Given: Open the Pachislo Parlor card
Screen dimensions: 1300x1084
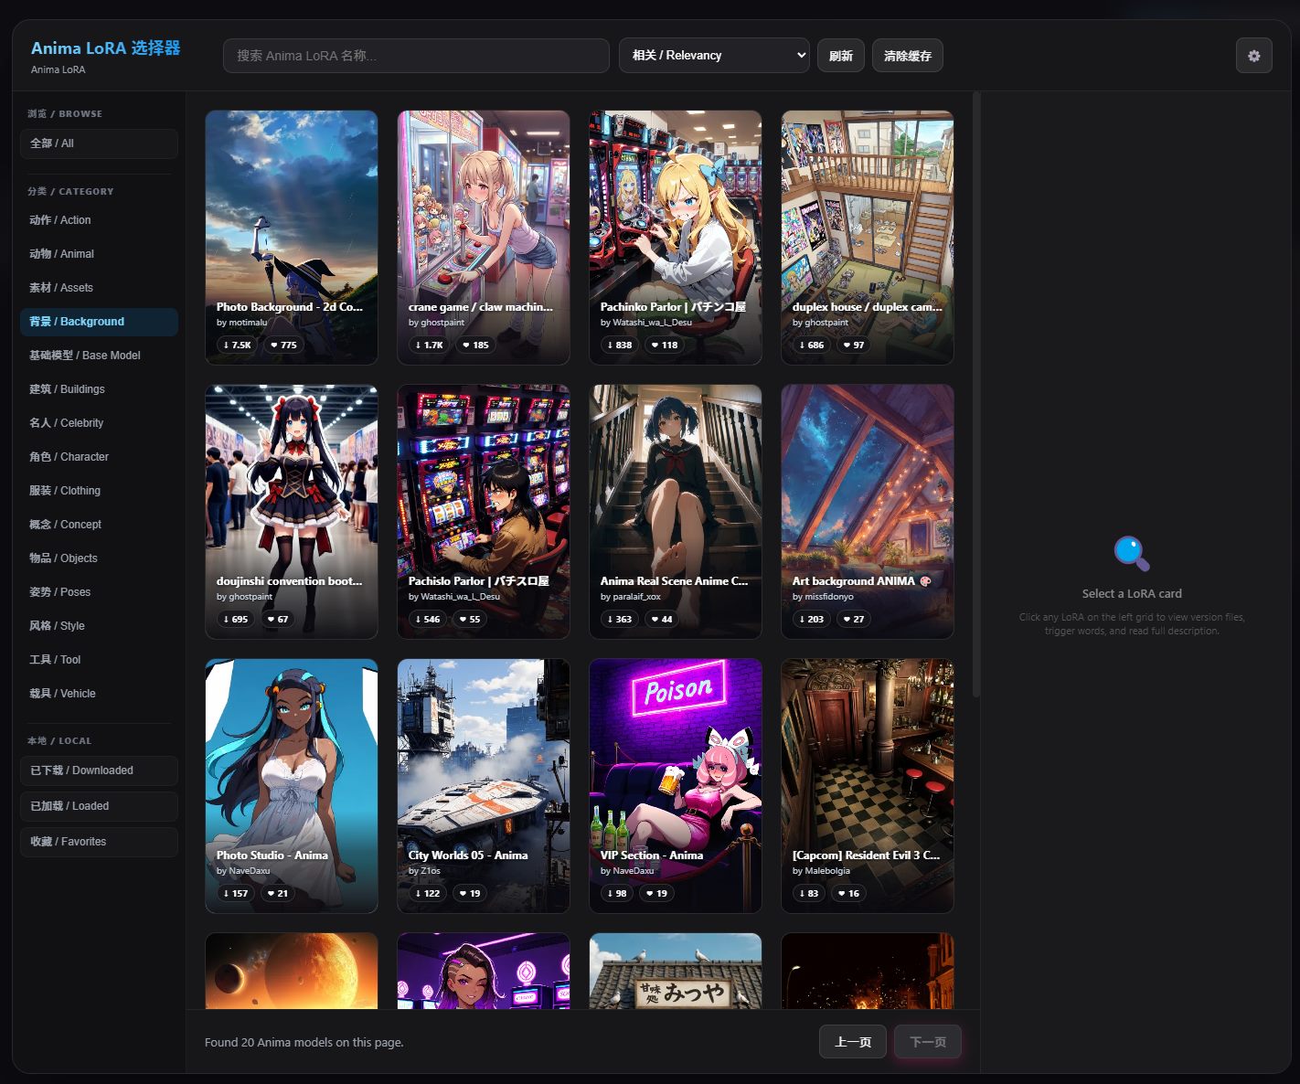Looking at the screenshot, I should click(x=484, y=512).
